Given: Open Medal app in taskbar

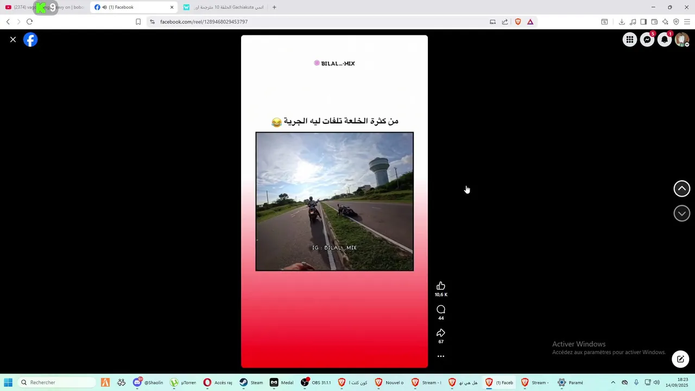Looking at the screenshot, I should coord(282,382).
